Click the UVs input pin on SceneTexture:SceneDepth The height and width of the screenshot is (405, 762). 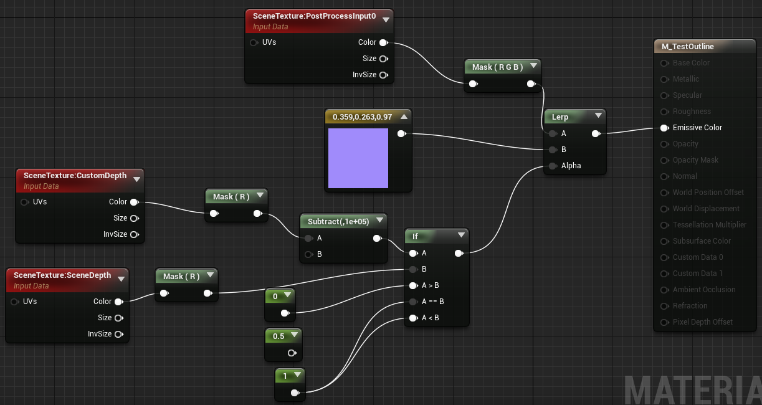(x=14, y=302)
